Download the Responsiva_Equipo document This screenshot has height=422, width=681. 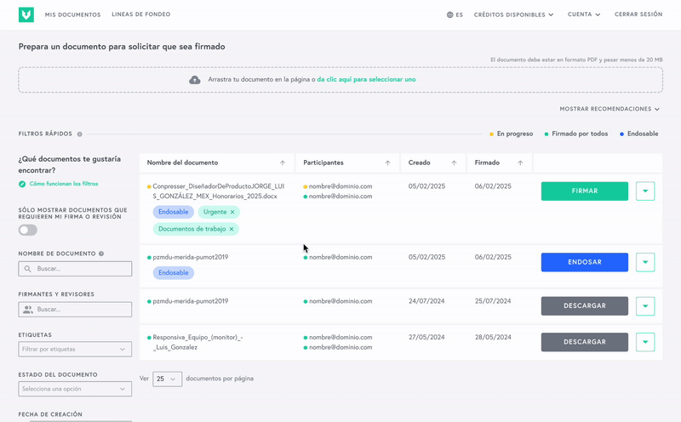(585, 342)
